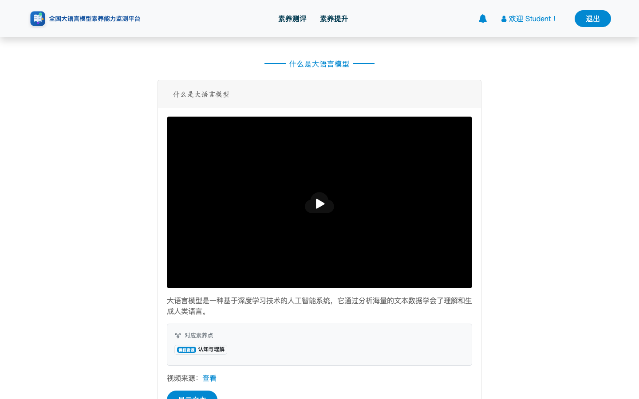Click the 全国大语言模型素养能力监测平台 title
639x399 pixels.
point(95,19)
